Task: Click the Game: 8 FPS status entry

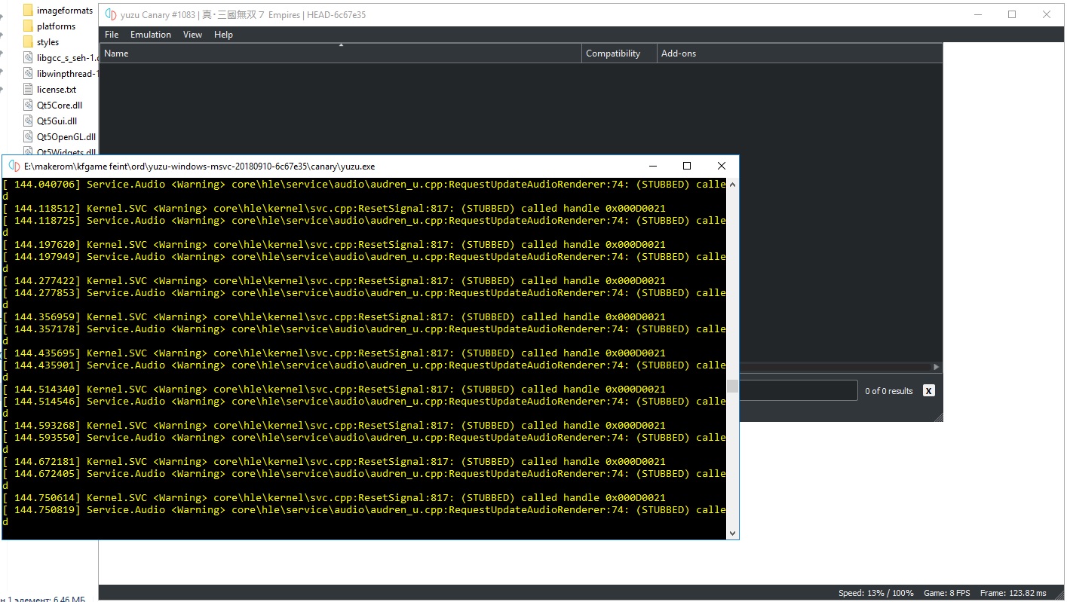Action: click(x=947, y=593)
